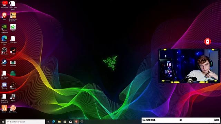
Task: Open Counter-Strike Global Offensive desktop shortcut
Action: (x=13, y=17)
